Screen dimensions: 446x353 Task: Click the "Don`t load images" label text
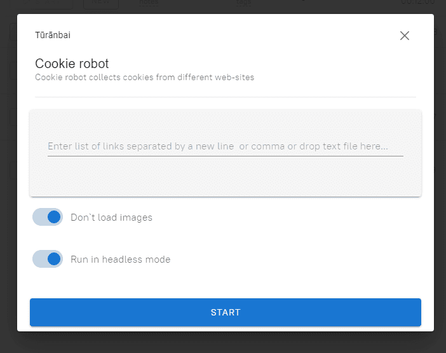click(111, 218)
